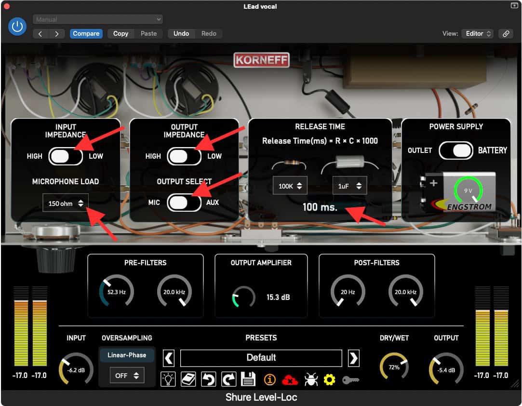Adjust the 9V battery voltage knob
522x406 pixels.
click(x=468, y=190)
